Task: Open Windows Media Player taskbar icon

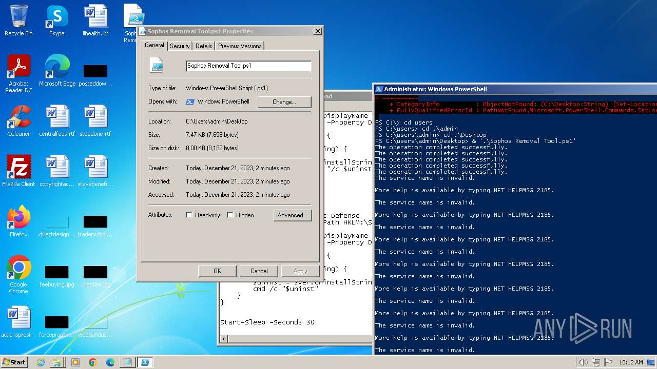Action: [x=75, y=362]
